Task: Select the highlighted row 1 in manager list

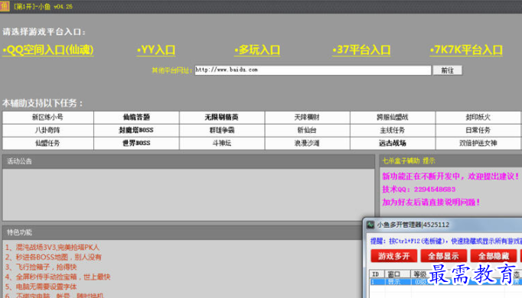Action: click(x=445, y=282)
